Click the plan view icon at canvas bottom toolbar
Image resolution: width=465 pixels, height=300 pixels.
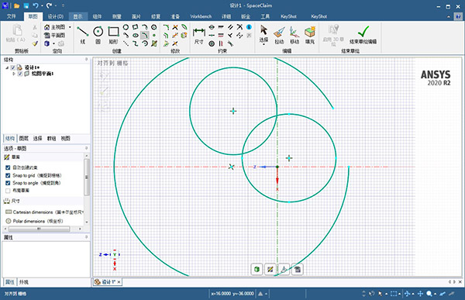(298, 269)
